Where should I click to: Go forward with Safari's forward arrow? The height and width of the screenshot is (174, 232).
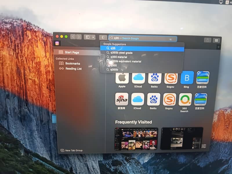coord(79,37)
